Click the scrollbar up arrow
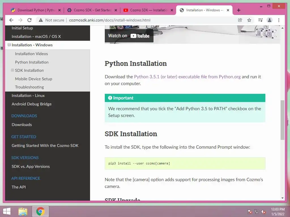The height and width of the screenshot is (217, 290). coord(282,28)
